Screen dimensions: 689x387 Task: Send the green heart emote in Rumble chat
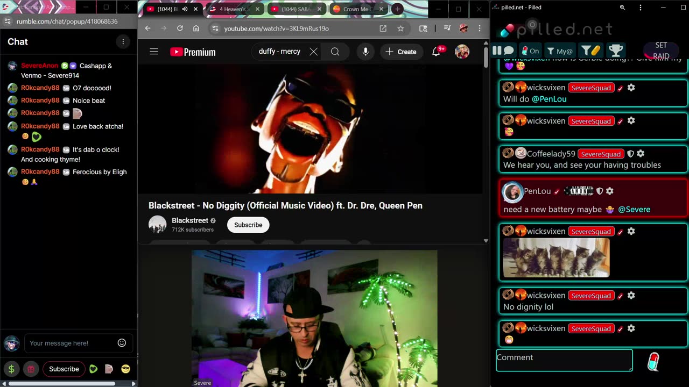[94, 369]
